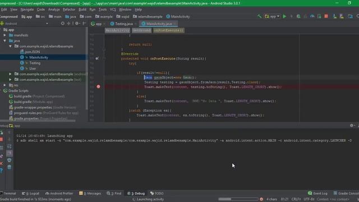Open the 6: Logcat tool window
Image resolution: width=359 pixels, height=202 pixels.
[30, 193]
